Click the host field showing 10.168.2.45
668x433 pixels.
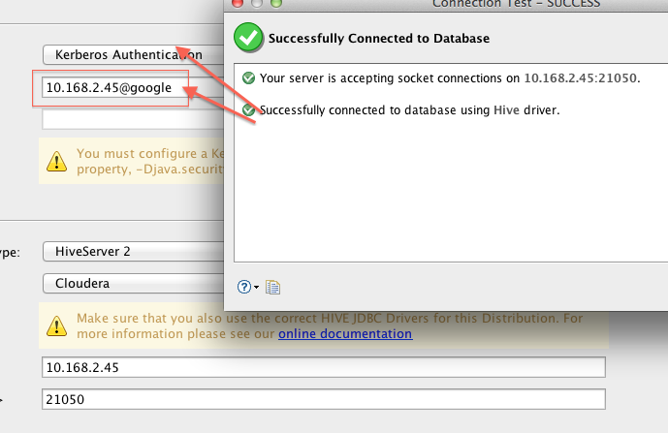(x=324, y=368)
